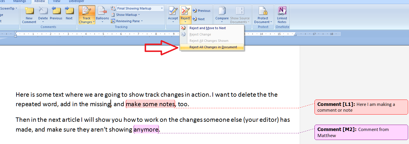409x144 pixels.
Task: Open the Final Showing Markup combo box
Action: 140,8
